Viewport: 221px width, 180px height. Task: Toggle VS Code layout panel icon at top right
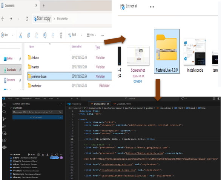(214, 98)
